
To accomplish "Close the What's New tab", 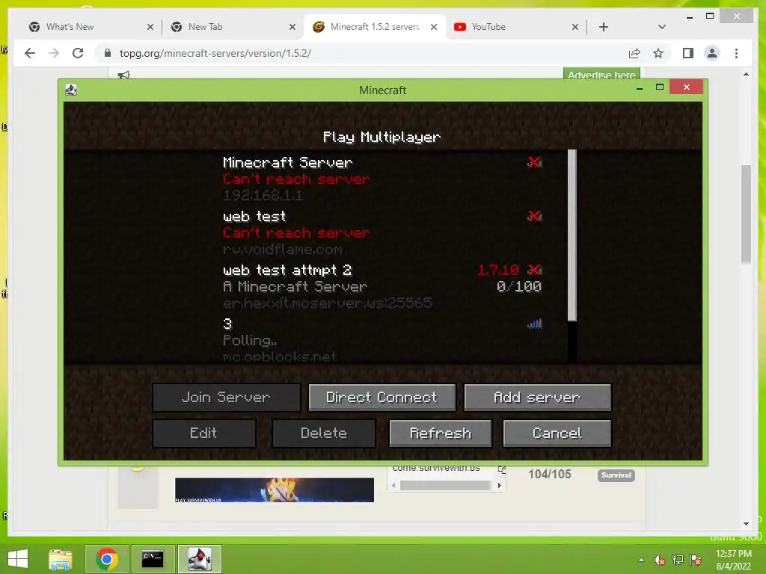I will [150, 27].
